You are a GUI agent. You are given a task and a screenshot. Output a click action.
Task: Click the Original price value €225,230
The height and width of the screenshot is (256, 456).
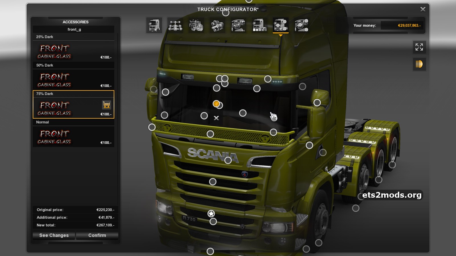[105, 210]
